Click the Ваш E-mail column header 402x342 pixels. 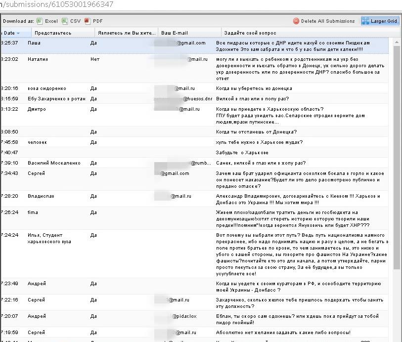click(x=174, y=33)
